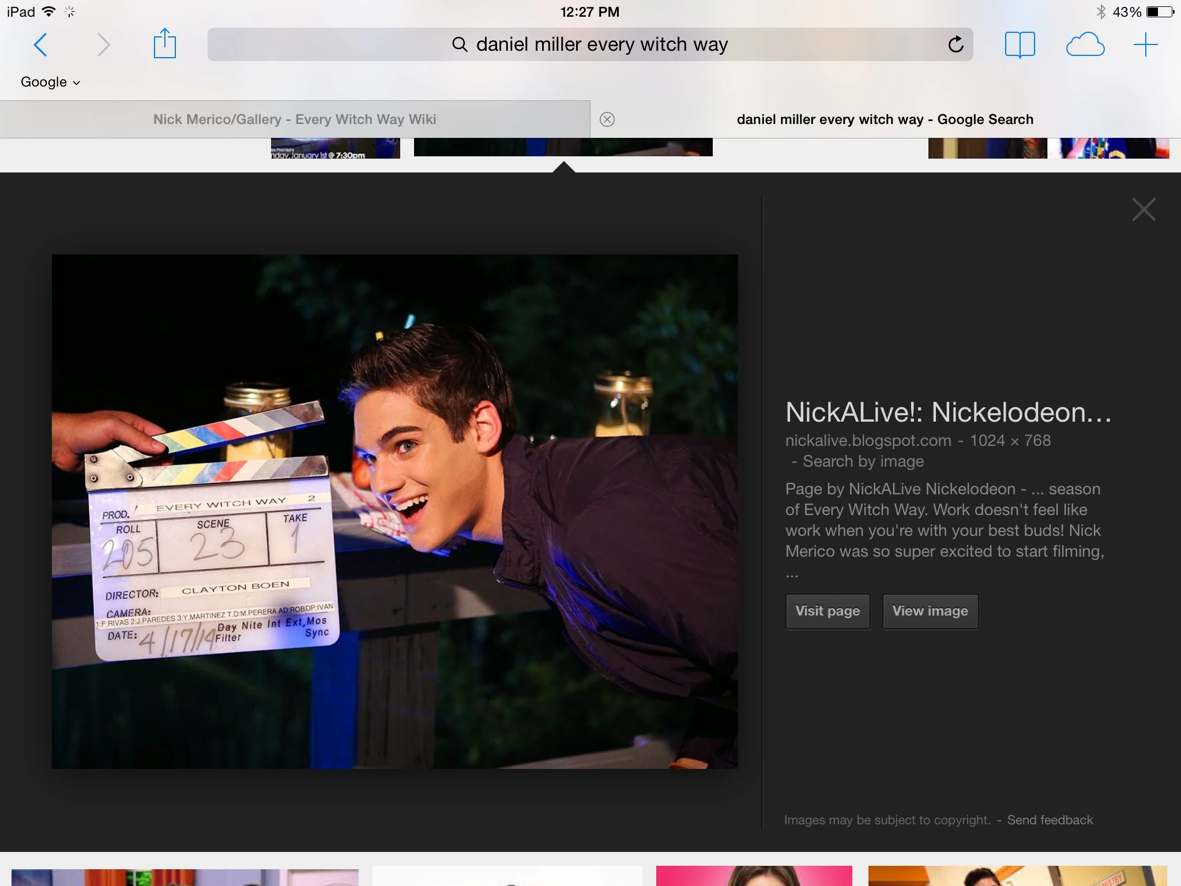This screenshot has width=1181, height=886.
Task: Show iCloud Tabs via the cloud icon
Action: pyautogui.click(x=1085, y=44)
